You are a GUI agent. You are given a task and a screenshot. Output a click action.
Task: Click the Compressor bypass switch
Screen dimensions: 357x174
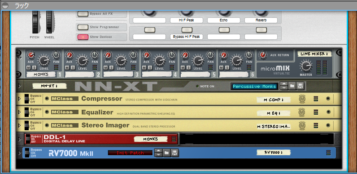point(27,99)
